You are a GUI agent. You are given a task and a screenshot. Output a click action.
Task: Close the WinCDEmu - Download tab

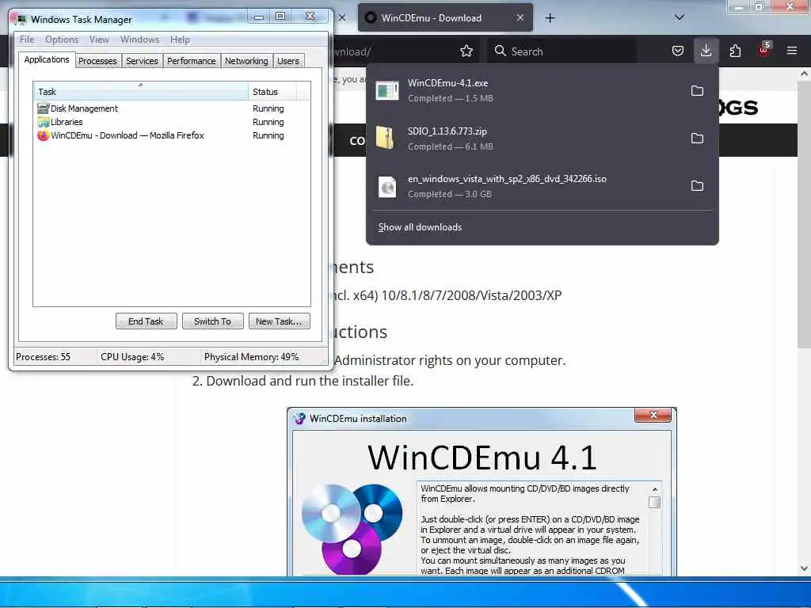tap(520, 17)
